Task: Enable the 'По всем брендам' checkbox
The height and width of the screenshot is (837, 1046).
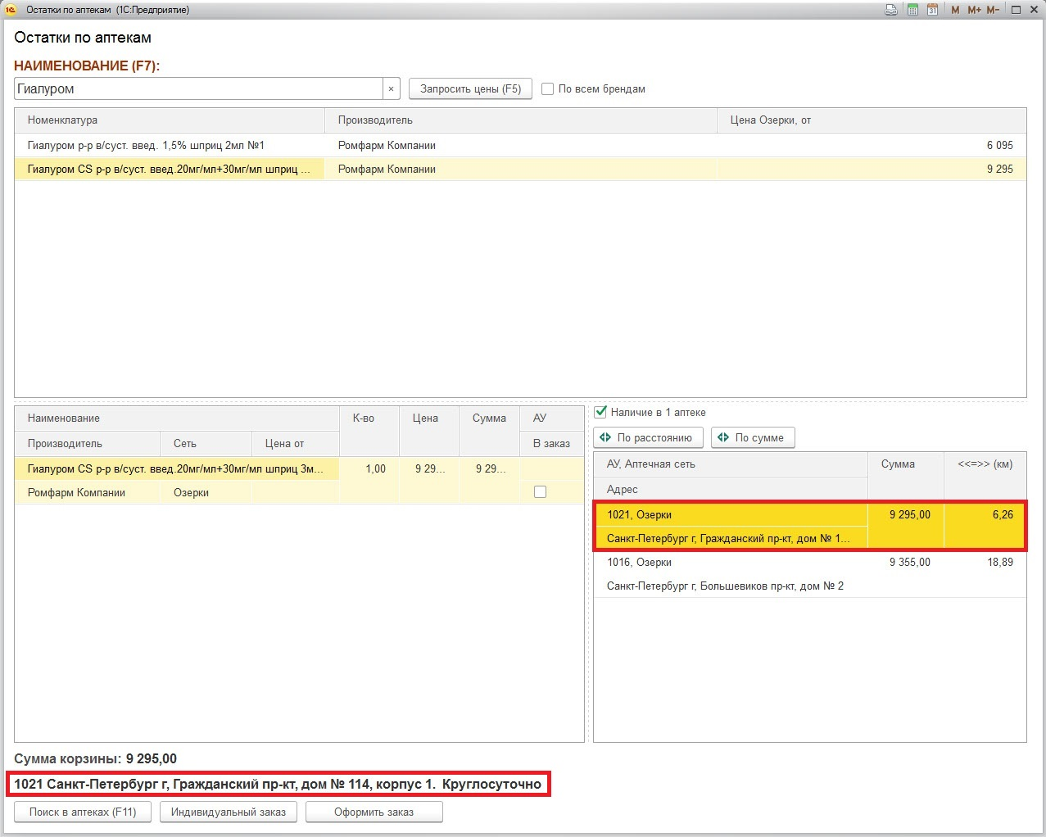Action: tap(548, 89)
